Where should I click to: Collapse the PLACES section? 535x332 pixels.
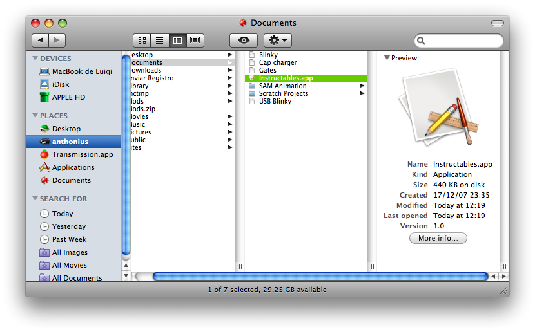(35, 115)
